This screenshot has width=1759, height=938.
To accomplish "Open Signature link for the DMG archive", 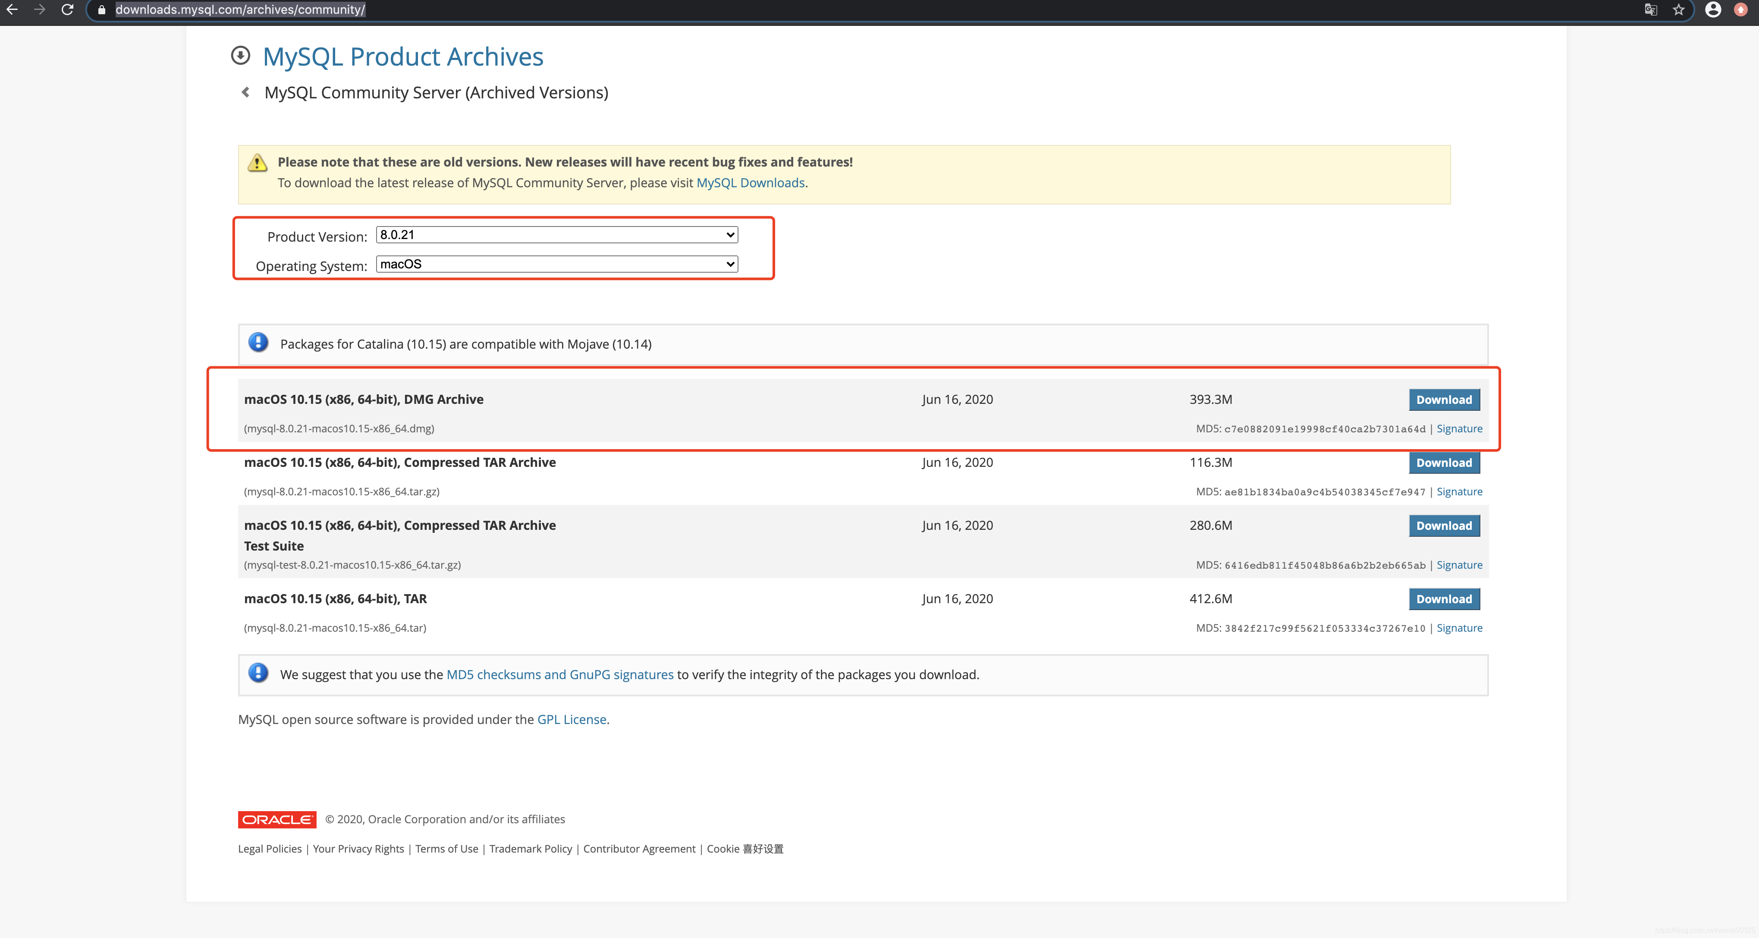I will (1459, 429).
